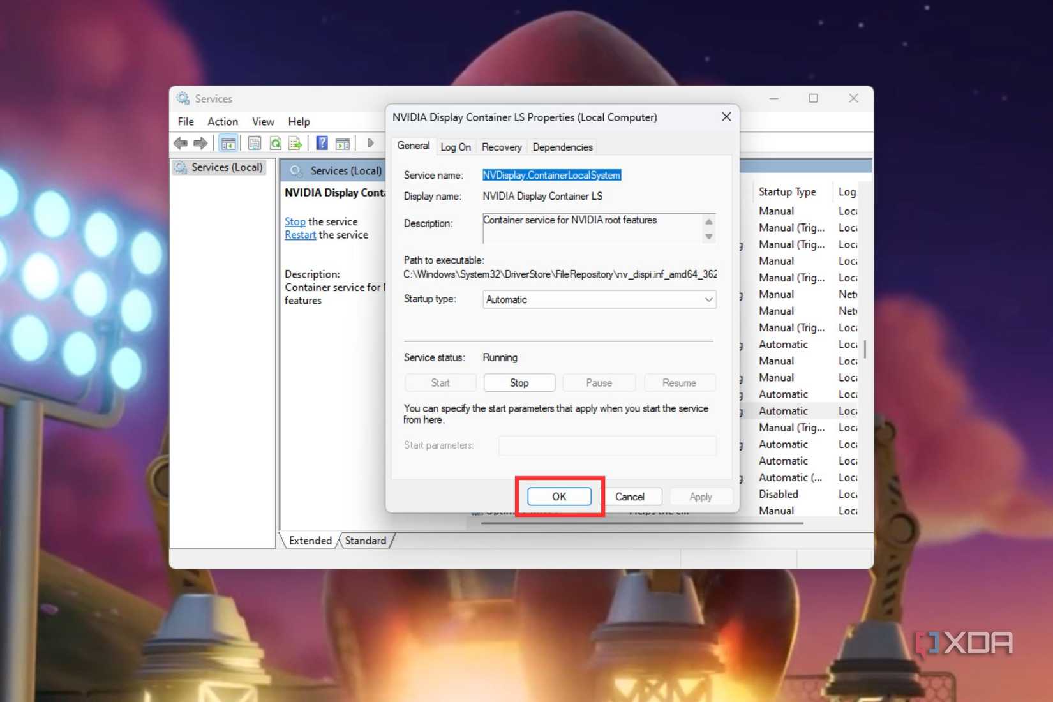
Task: Switch to the Log On tab
Action: [456, 147]
